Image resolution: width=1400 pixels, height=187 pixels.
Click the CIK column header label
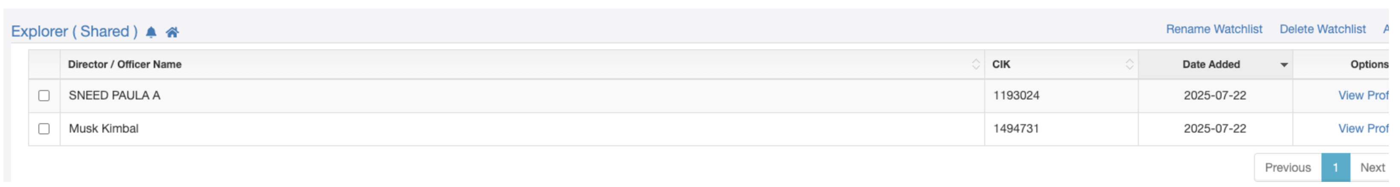click(x=1000, y=64)
